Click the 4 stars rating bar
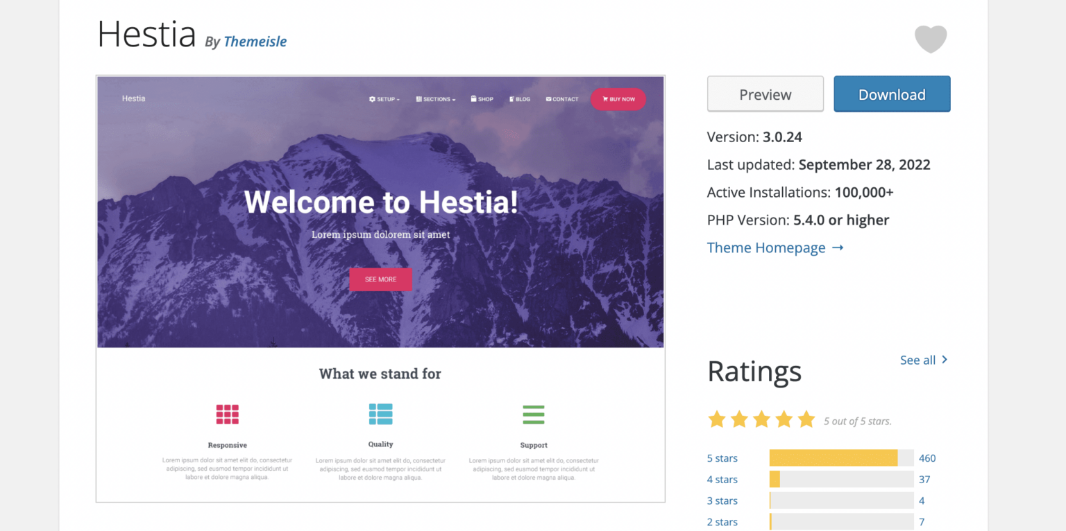Screen dimensions: 1066x531 841,480
